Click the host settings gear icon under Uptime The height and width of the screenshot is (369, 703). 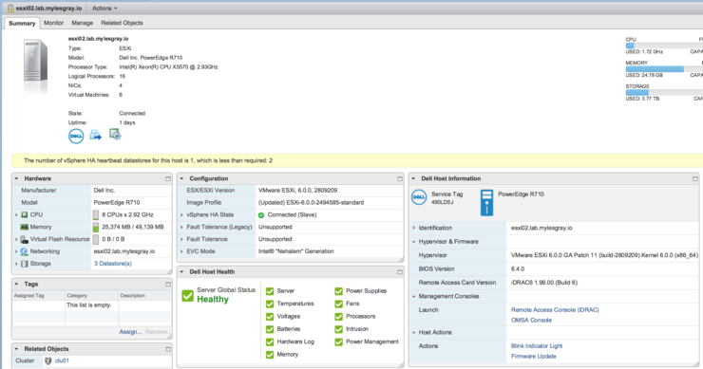115,135
